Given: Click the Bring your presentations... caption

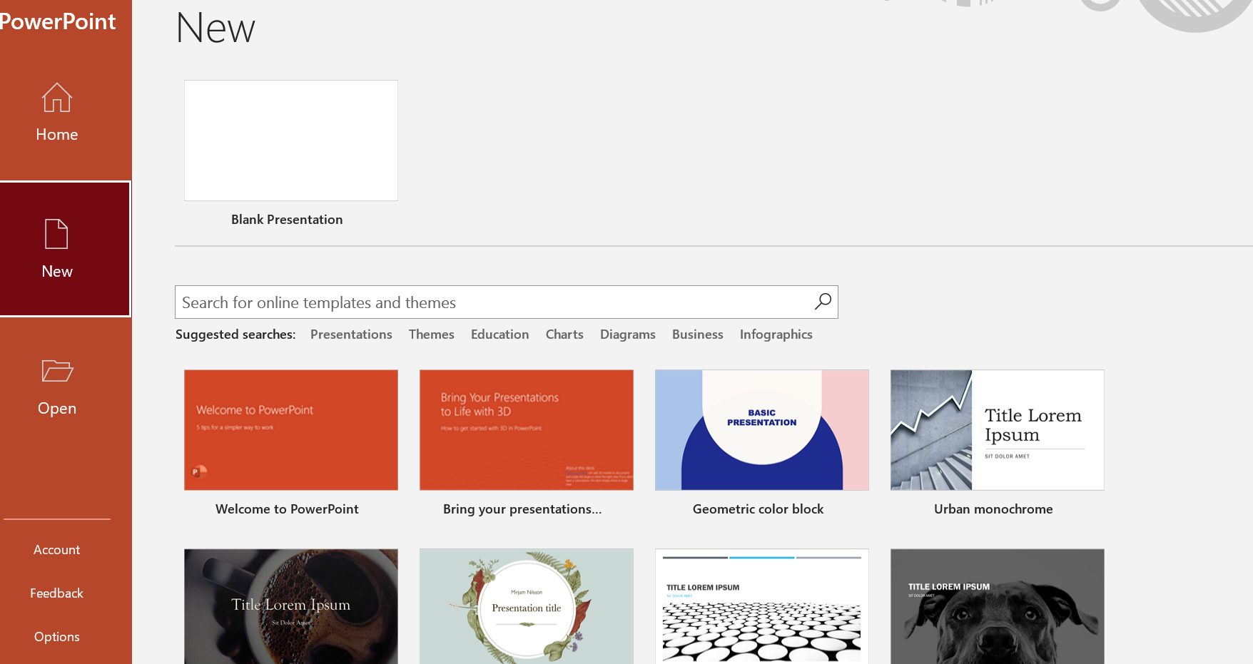Looking at the screenshot, I should tap(522, 509).
